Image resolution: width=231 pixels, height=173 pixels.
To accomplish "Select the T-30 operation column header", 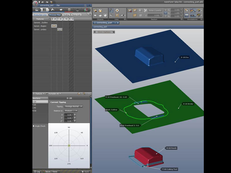I will coord(60,19).
